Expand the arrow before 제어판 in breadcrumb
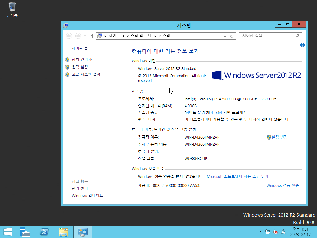The width and height of the screenshot is (317, 238). (x=105, y=36)
